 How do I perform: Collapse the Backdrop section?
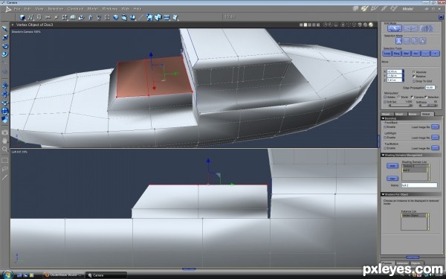click(383, 118)
